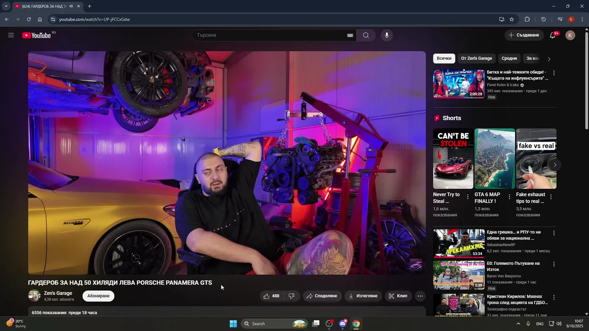This screenshot has width=589, height=331.
Task: Open Zen's Garage channel name link
Action: [58, 293]
